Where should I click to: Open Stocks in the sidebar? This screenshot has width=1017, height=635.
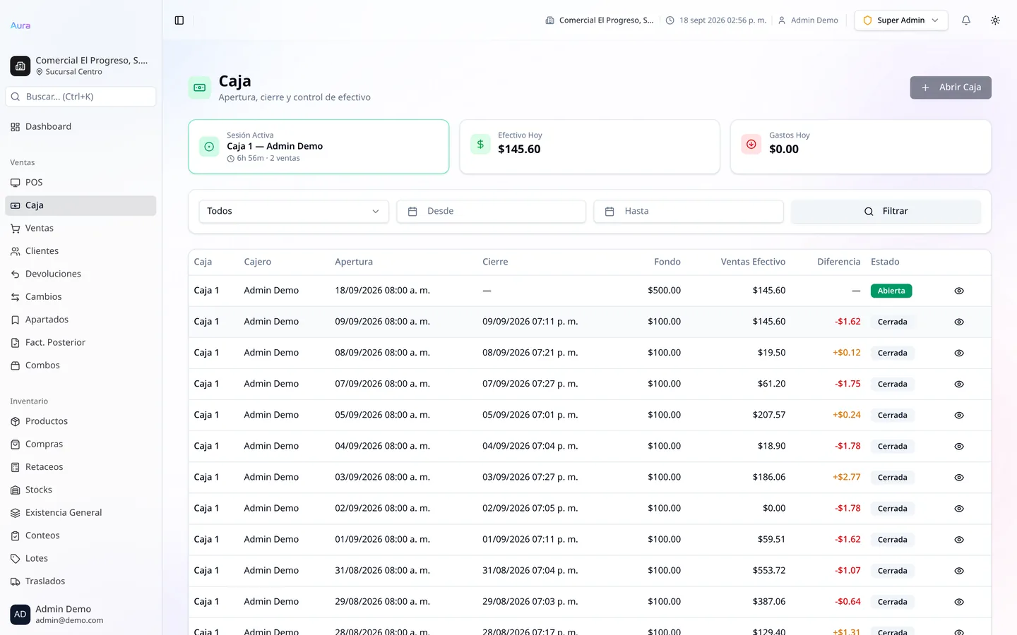click(x=81, y=490)
